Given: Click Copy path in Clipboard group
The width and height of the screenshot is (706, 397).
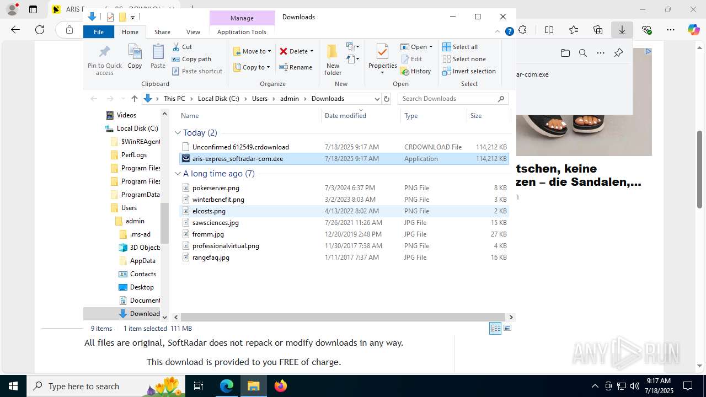Looking at the screenshot, I should (x=191, y=59).
